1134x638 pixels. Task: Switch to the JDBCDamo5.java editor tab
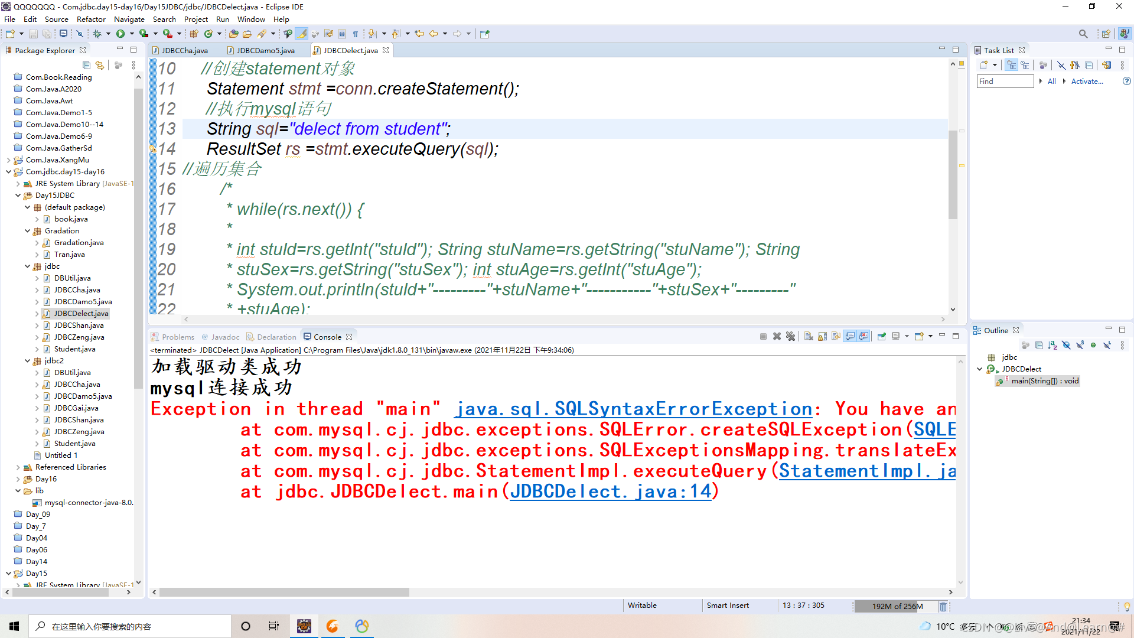click(265, 50)
